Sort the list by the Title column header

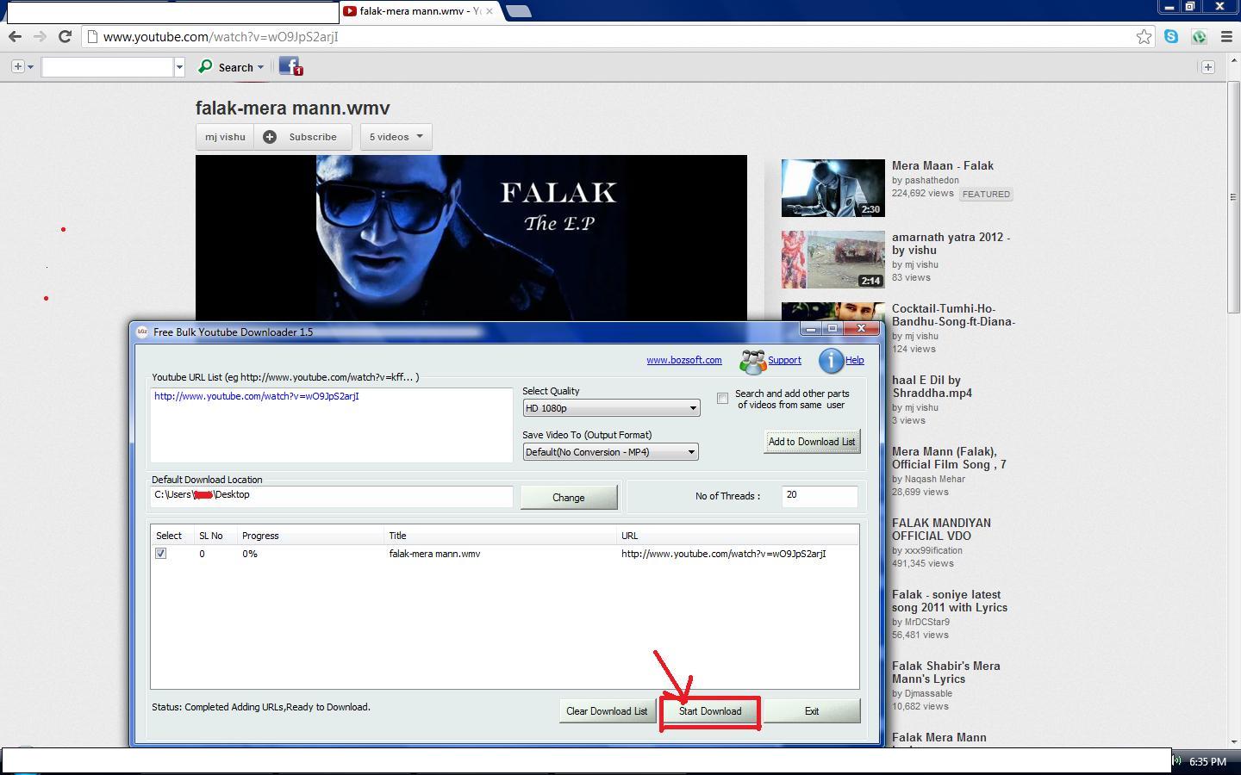coord(500,536)
